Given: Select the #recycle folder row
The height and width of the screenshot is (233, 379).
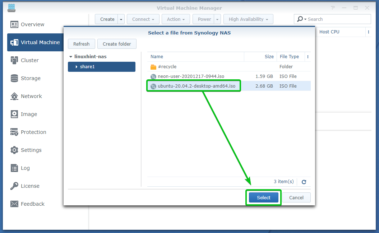Looking at the screenshot, I should (229, 67).
